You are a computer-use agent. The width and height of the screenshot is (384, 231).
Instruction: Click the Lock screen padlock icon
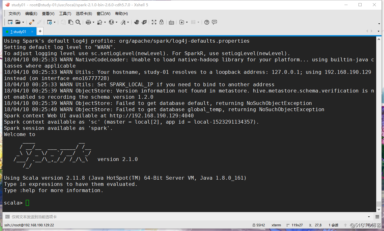162,22
